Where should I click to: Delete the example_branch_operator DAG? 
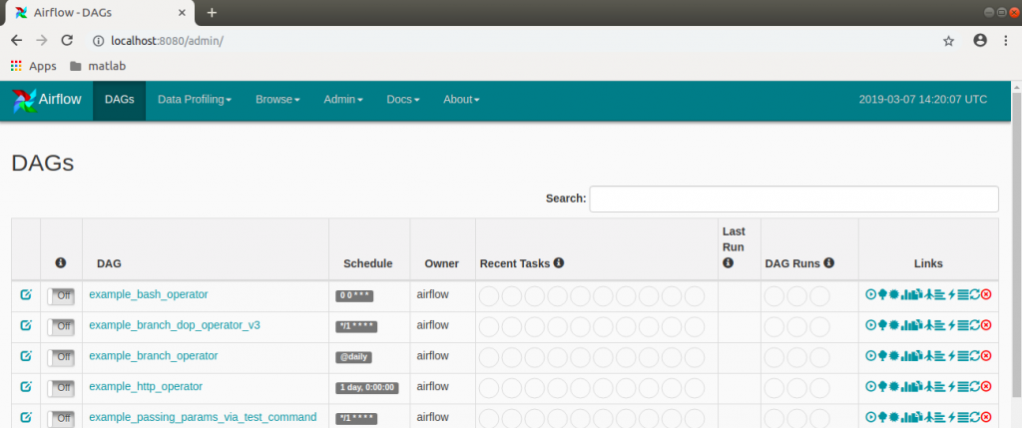click(986, 356)
